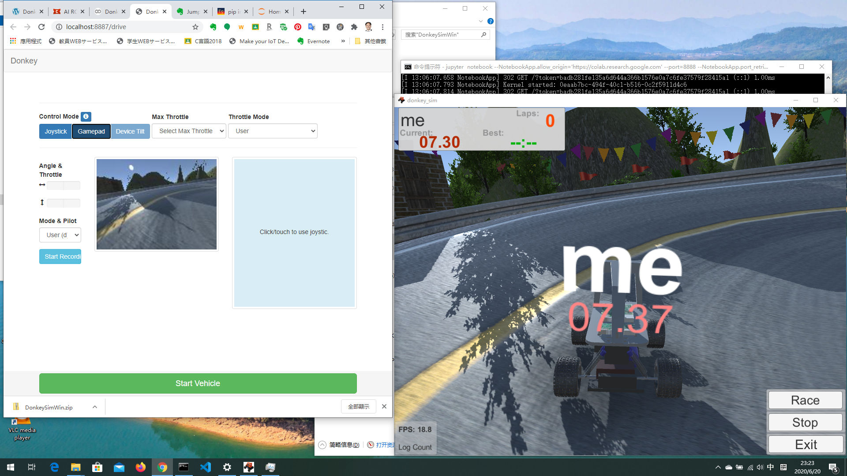Click search magnifier in DonkeySimWin search box

pyautogui.click(x=484, y=34)
